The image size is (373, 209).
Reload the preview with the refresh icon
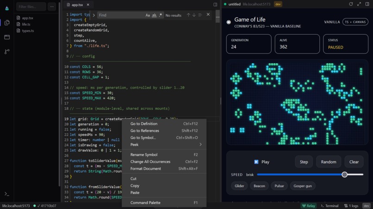(351, 4)
